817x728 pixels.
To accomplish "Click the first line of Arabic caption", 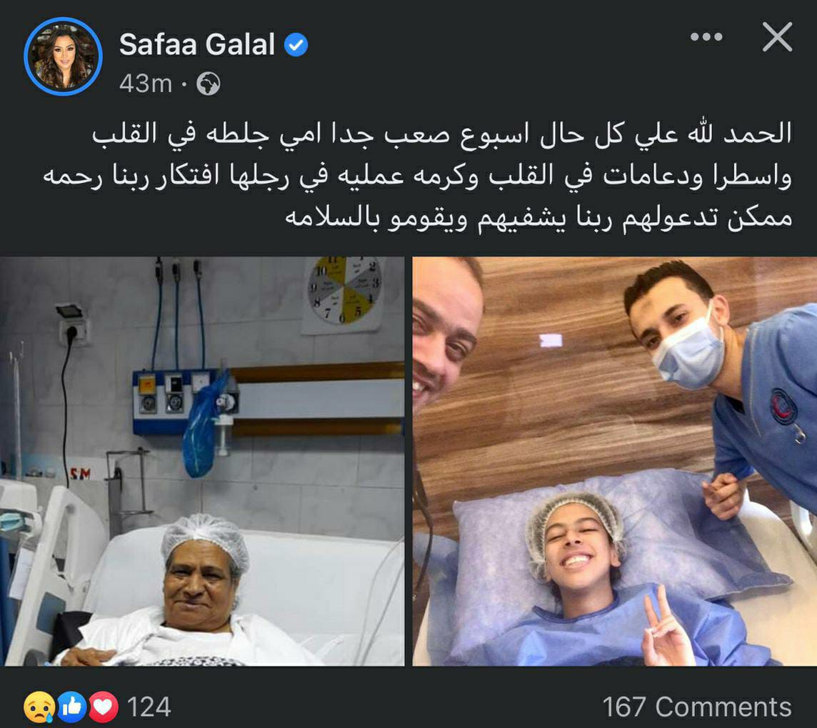I will (x=442, y=134).
